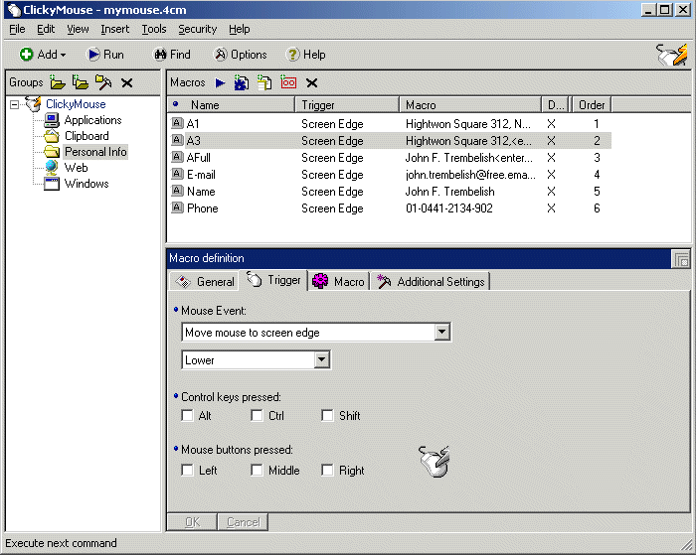
Task: Select the Name macro row
Action: click(x=390, y=191)
